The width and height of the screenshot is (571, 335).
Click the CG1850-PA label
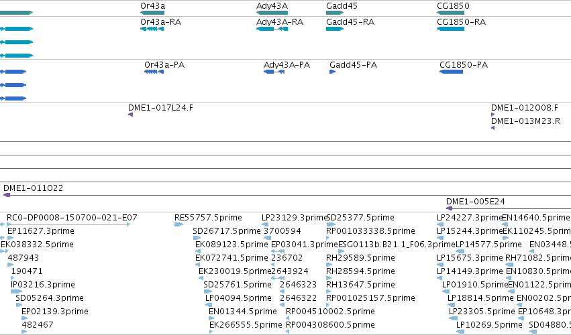pyautogui.click(x=464, y=65)
